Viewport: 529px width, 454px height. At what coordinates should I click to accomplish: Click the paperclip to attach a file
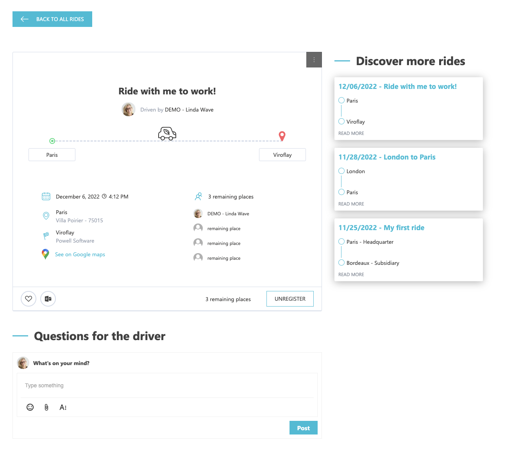click(46, 407)
